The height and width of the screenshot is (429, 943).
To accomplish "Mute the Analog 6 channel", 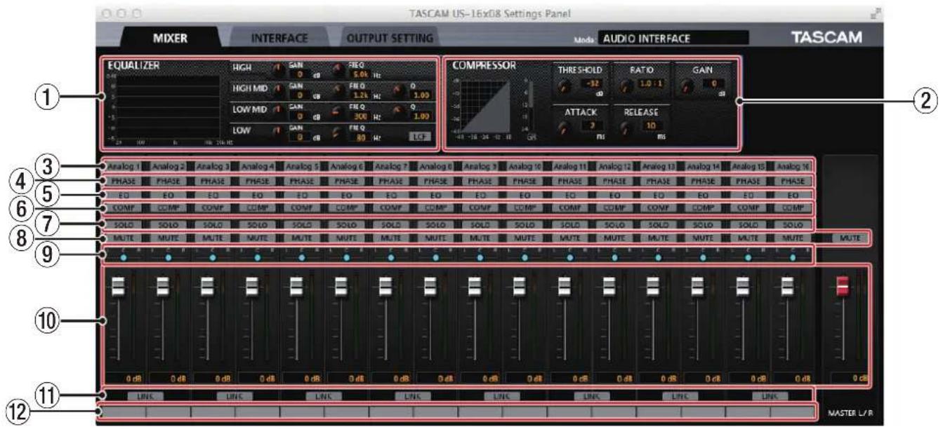I will pos(347,238).
